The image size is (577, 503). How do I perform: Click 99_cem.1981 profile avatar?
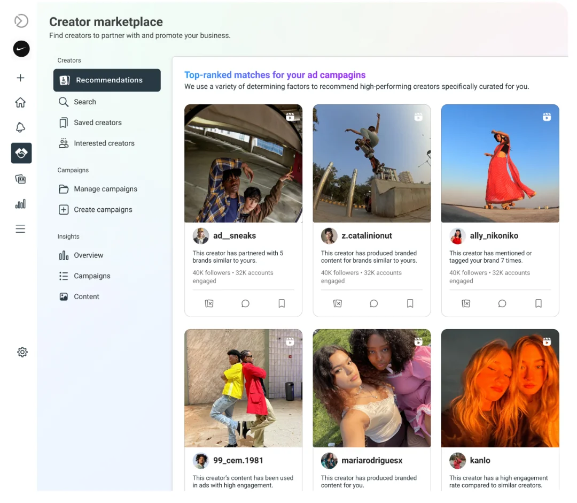[x=200, y=461]
